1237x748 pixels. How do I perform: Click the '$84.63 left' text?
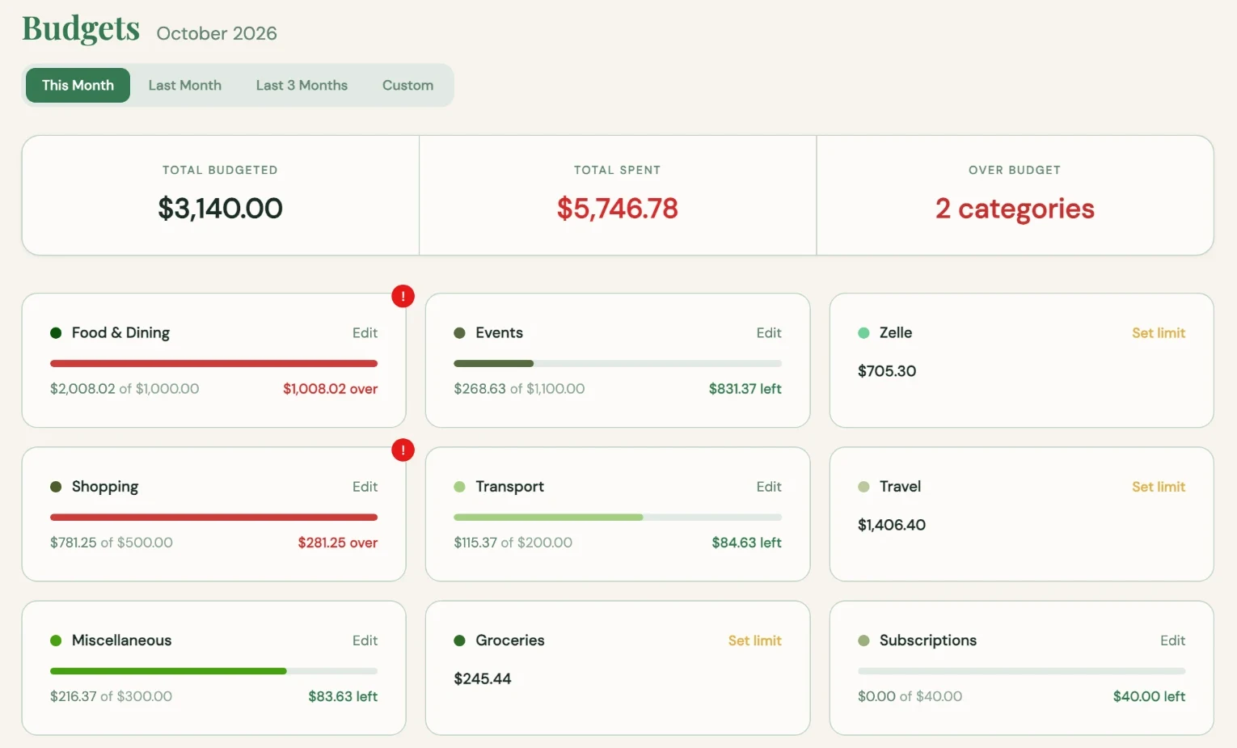(746, 543)
